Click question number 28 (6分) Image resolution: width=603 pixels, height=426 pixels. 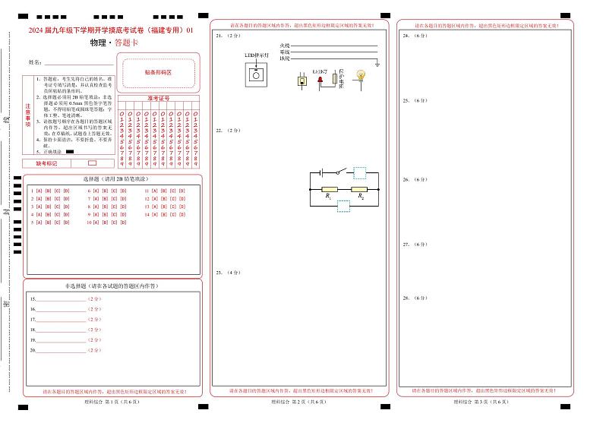[x=415, y=298]
